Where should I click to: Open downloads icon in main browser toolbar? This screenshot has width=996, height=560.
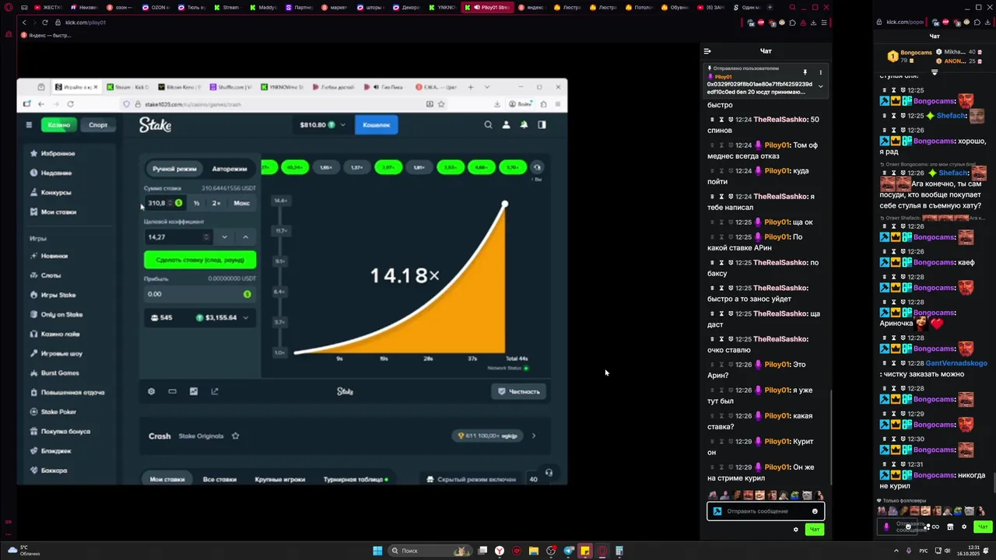[813, 23]
